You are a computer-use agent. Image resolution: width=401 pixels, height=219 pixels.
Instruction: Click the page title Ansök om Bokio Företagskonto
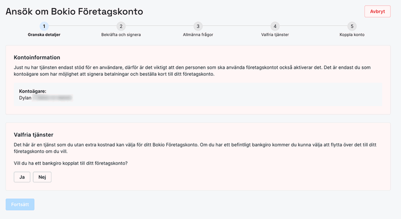(74, 11)
